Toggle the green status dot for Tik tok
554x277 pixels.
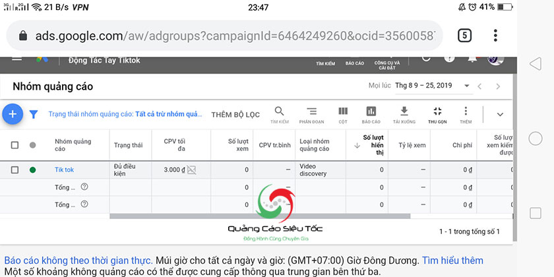[x=32, y=170]
